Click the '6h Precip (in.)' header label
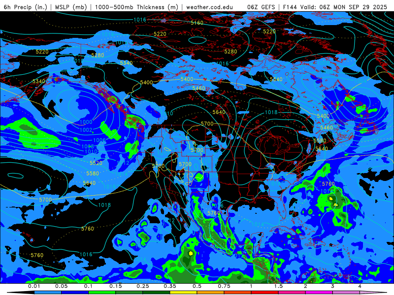The width and height of the screenshot is (394, 295). (26, 7)
